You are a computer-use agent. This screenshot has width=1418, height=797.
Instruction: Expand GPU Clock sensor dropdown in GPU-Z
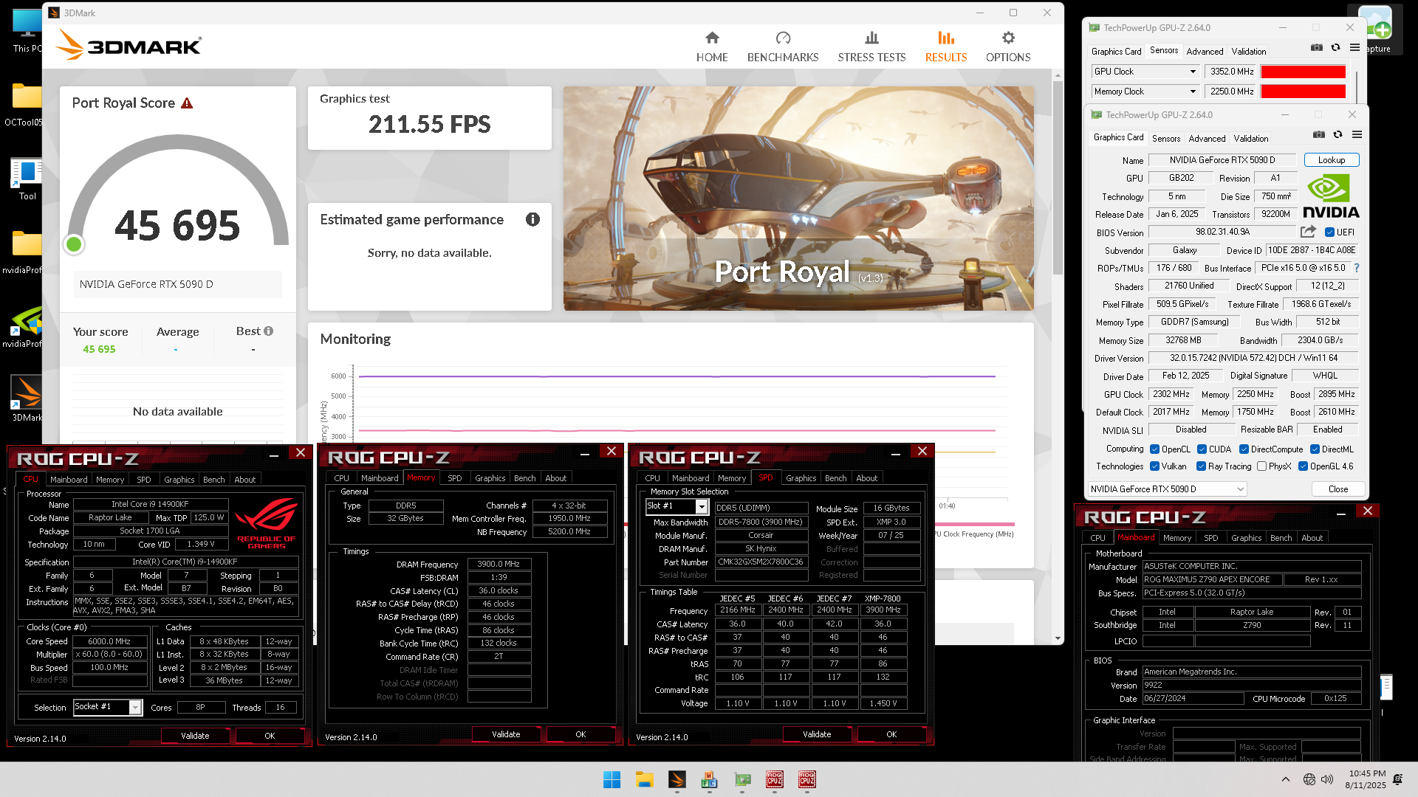pyautogui.click(x=1192, y=72)
